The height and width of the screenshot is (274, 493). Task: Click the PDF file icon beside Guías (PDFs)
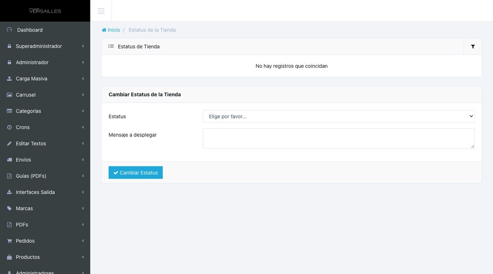(x=9, y=176)
